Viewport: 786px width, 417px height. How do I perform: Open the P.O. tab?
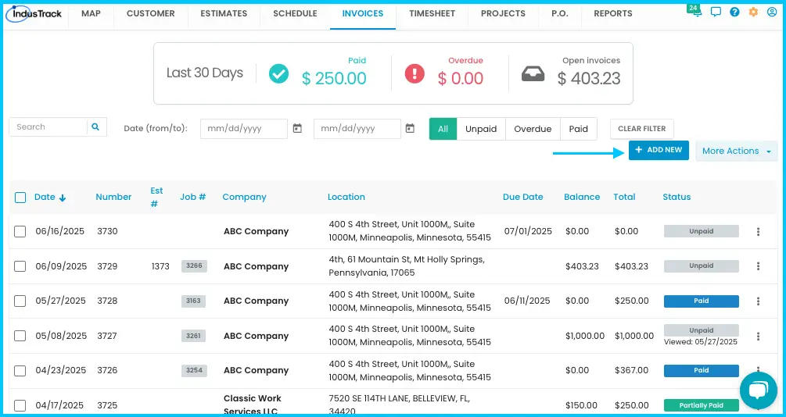(560, 13)
